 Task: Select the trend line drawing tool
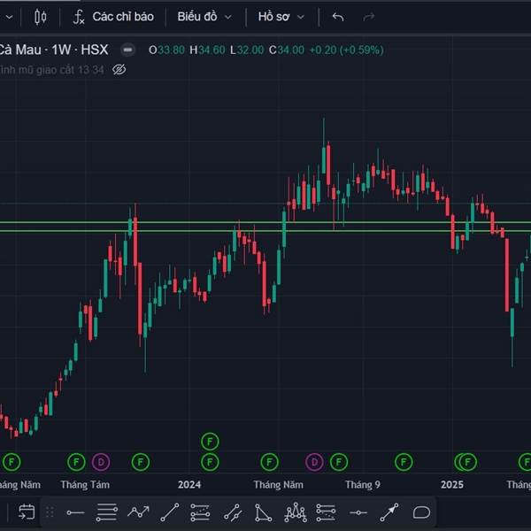(170, 512)
